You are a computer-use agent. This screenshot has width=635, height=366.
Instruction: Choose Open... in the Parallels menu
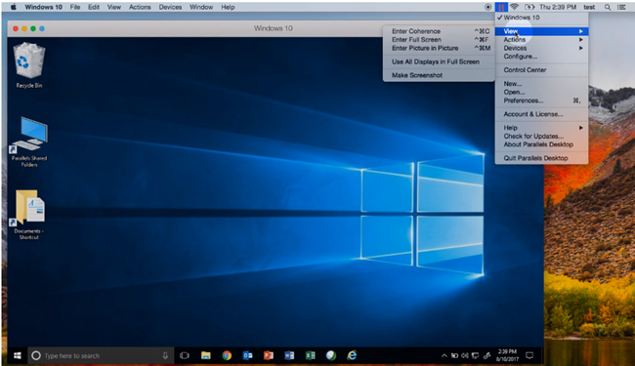[541, 92]
